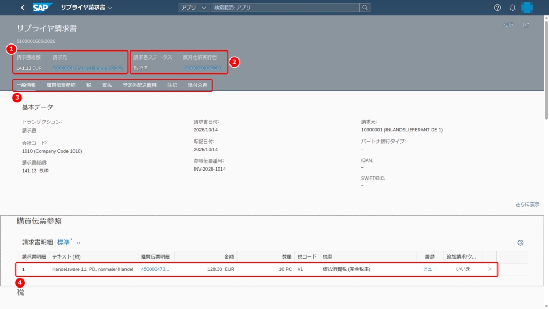Click V1 tax code cell
Viewport: 549px width, 309px height.
(x=300, y=269)
